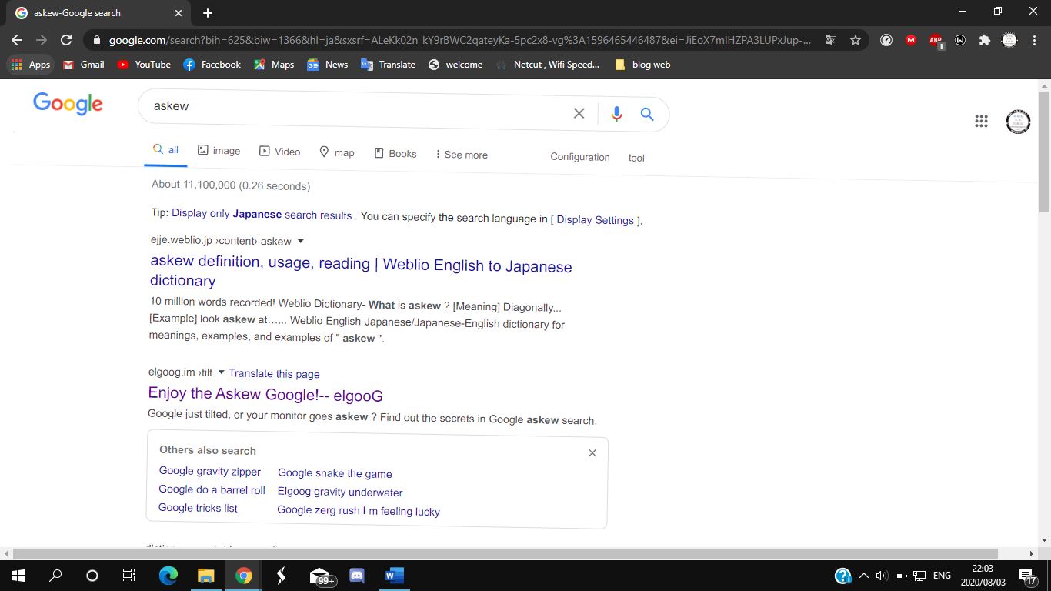
Task: Open 'Enjoy the Askew Google' result
Action: tap(265, 395)
